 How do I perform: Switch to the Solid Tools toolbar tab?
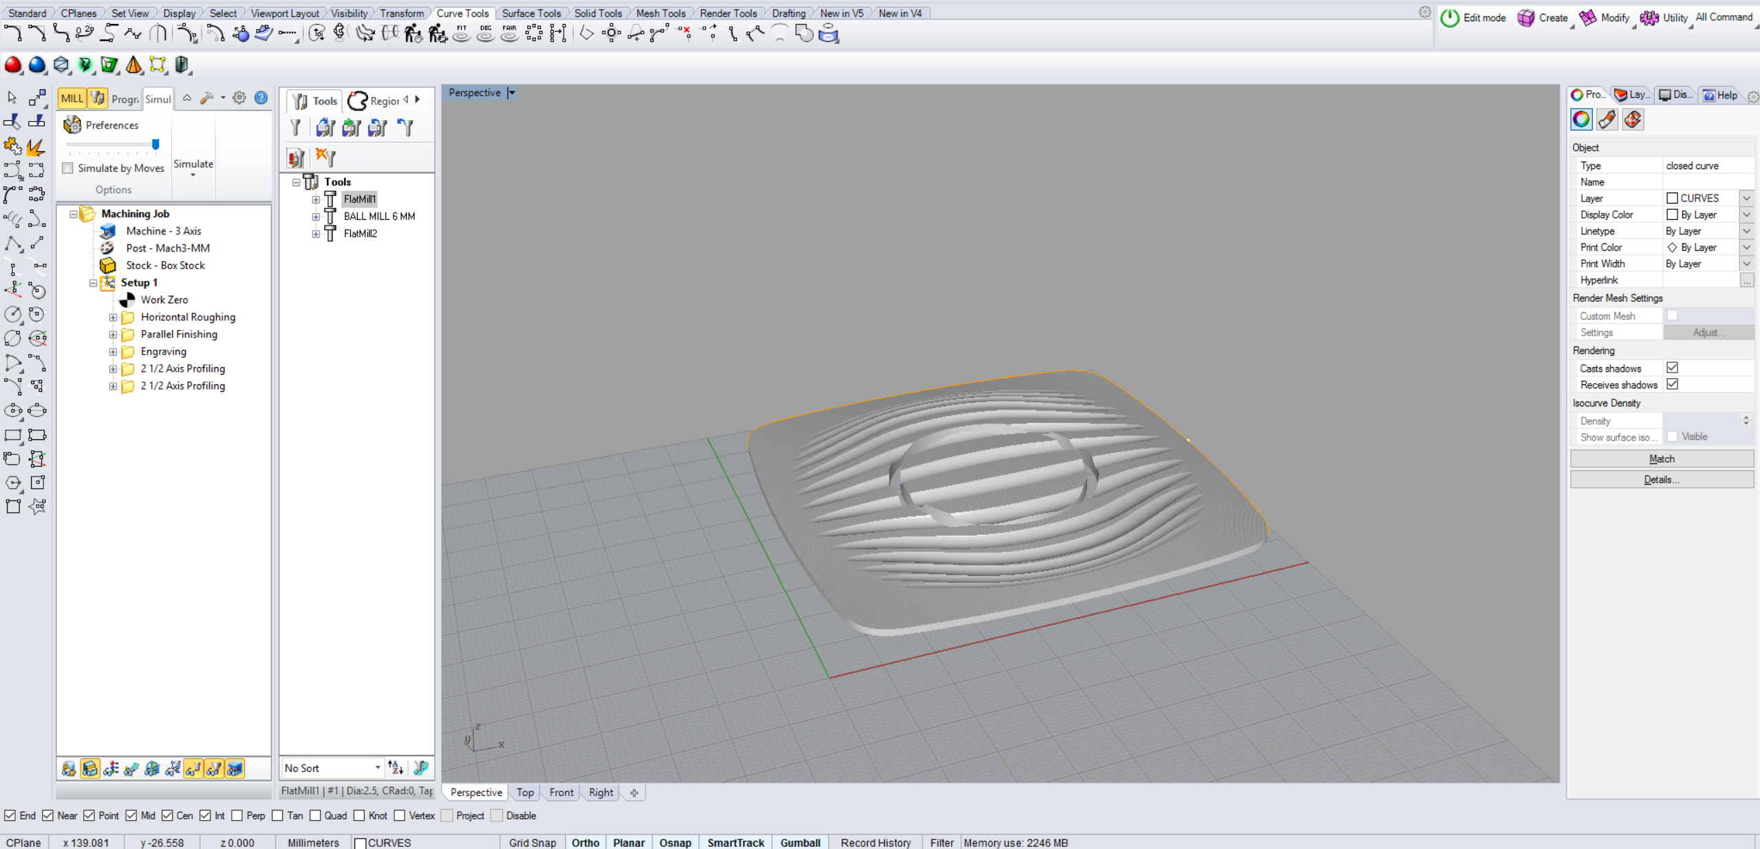pos(598,13)
